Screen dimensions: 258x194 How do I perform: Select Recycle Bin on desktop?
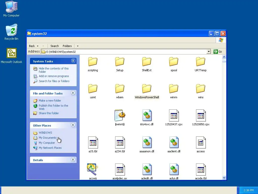pyautogui.click(x=11, y=32)
